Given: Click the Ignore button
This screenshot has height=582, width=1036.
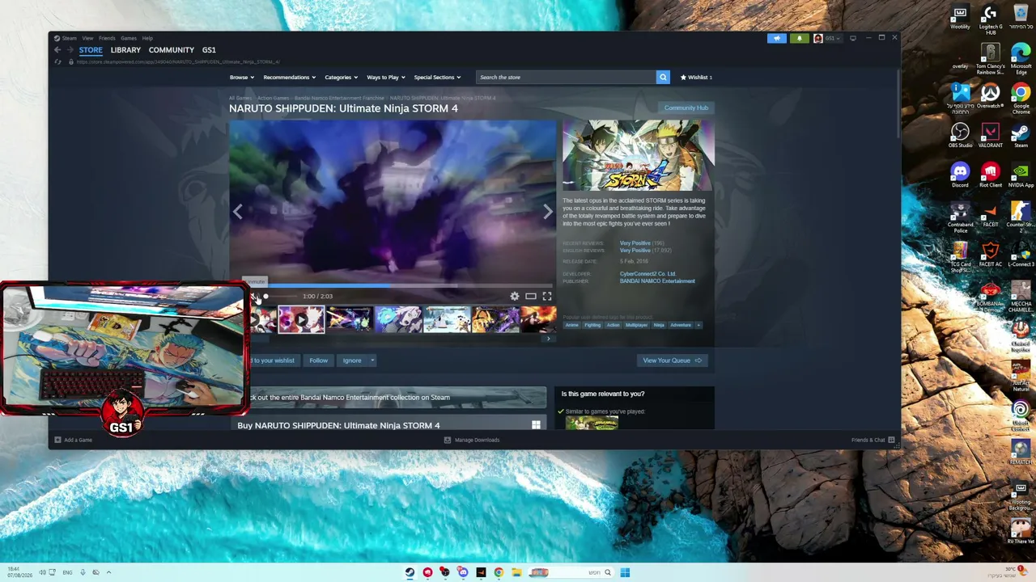Looking at the screenshot, I should [x=352, y=361].
